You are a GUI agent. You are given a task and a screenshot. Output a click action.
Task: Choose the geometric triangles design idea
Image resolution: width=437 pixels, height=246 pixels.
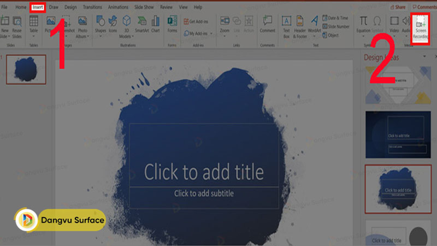tap(398, 85)
